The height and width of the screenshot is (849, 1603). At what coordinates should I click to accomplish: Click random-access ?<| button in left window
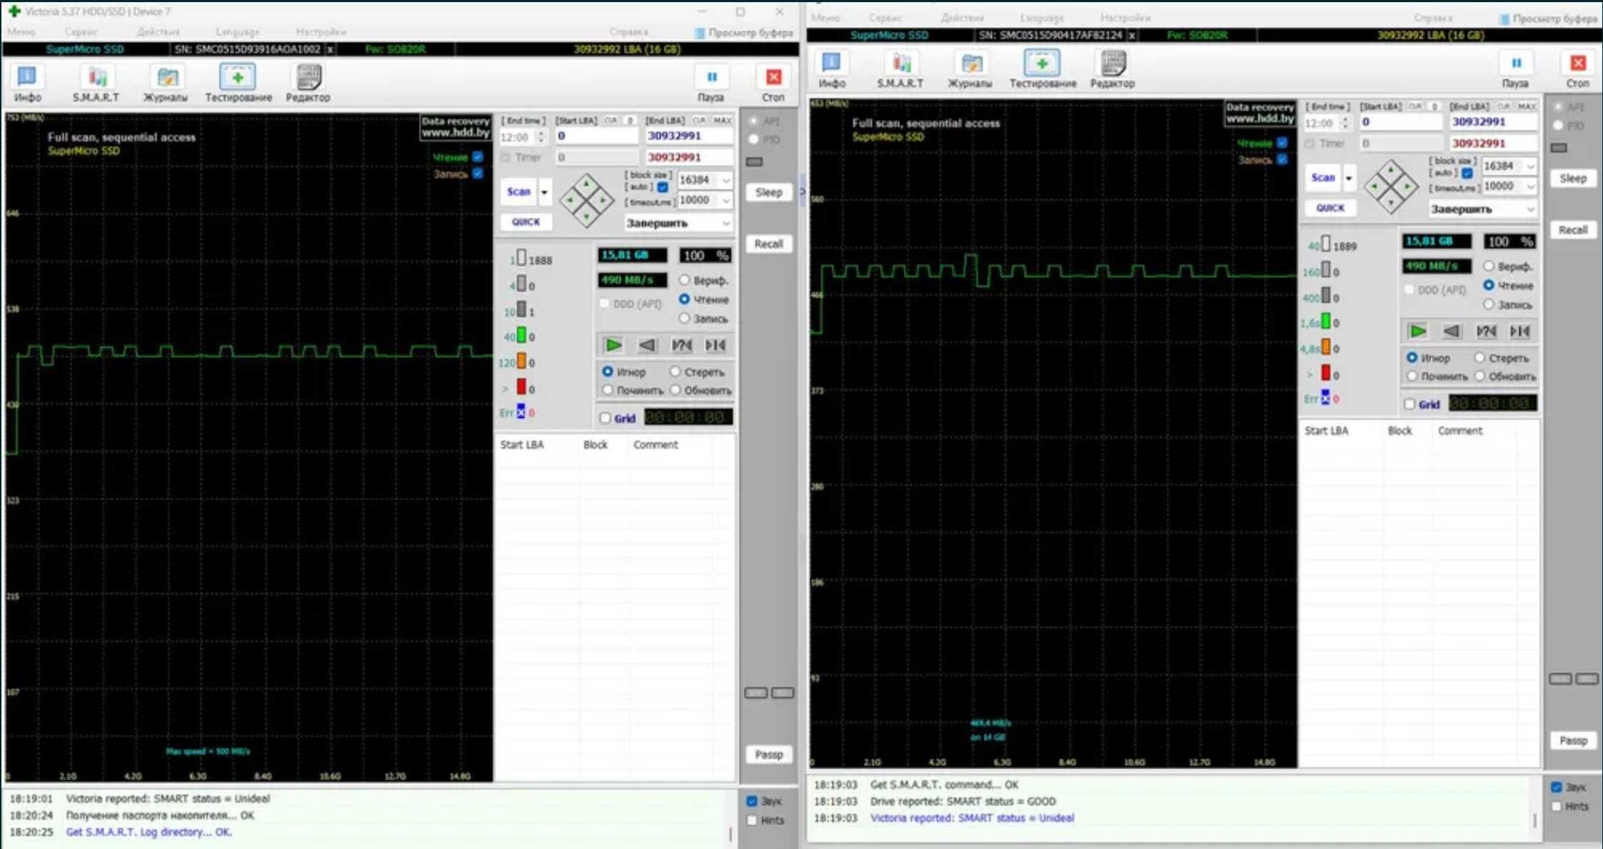point(682,345)
